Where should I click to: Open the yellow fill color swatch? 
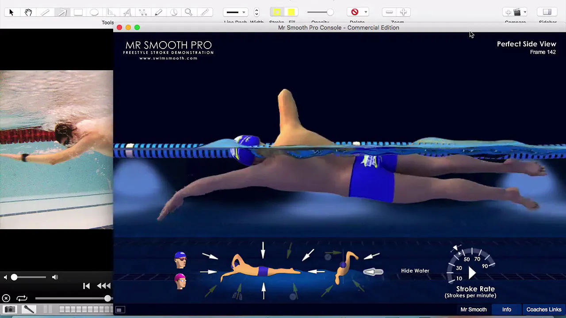(291, 12)
